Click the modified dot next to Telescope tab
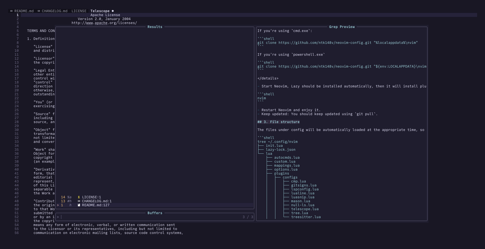The image size is (485, 249). click(113, 11)
